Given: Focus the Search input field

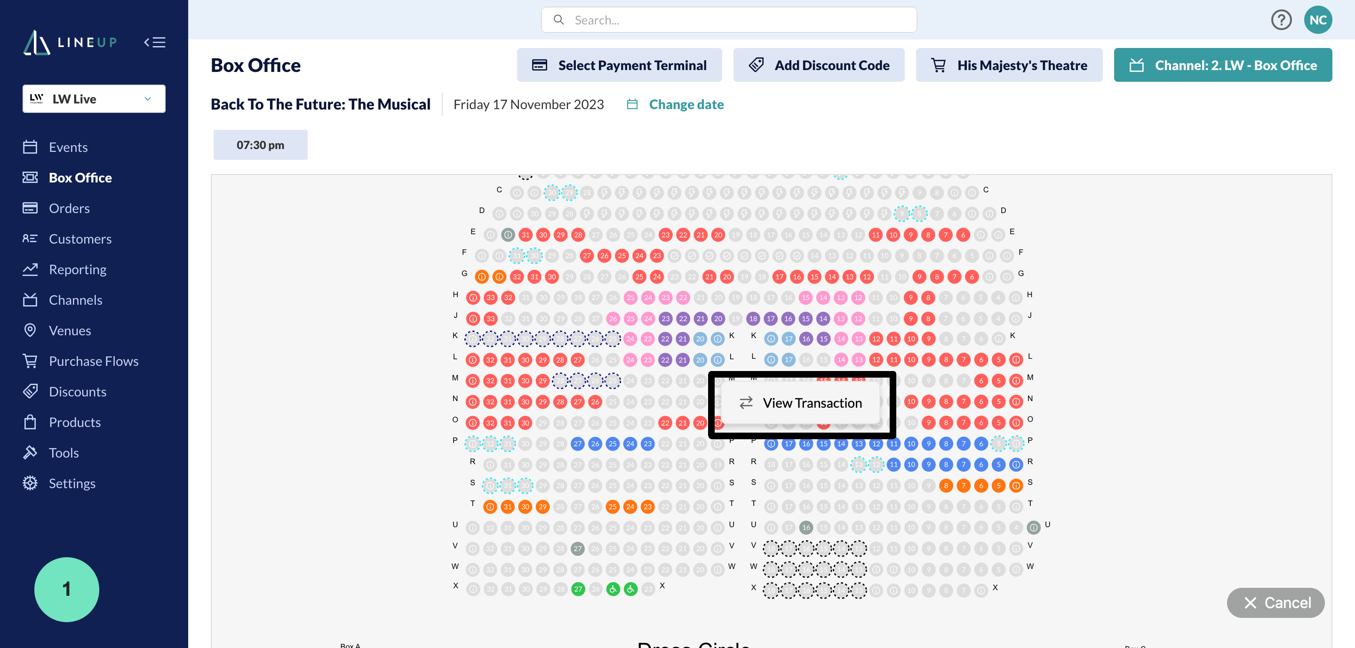Looking at the screenshot, I should 728,20.
